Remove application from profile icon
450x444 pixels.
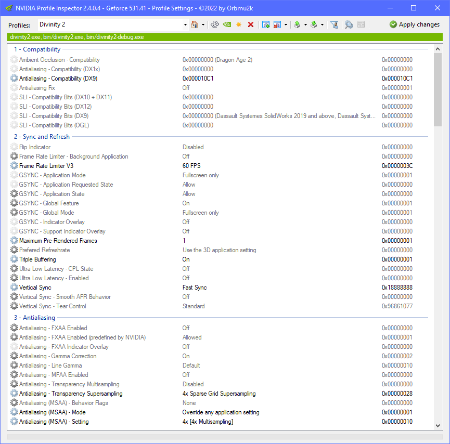click(x=277, y=24)
